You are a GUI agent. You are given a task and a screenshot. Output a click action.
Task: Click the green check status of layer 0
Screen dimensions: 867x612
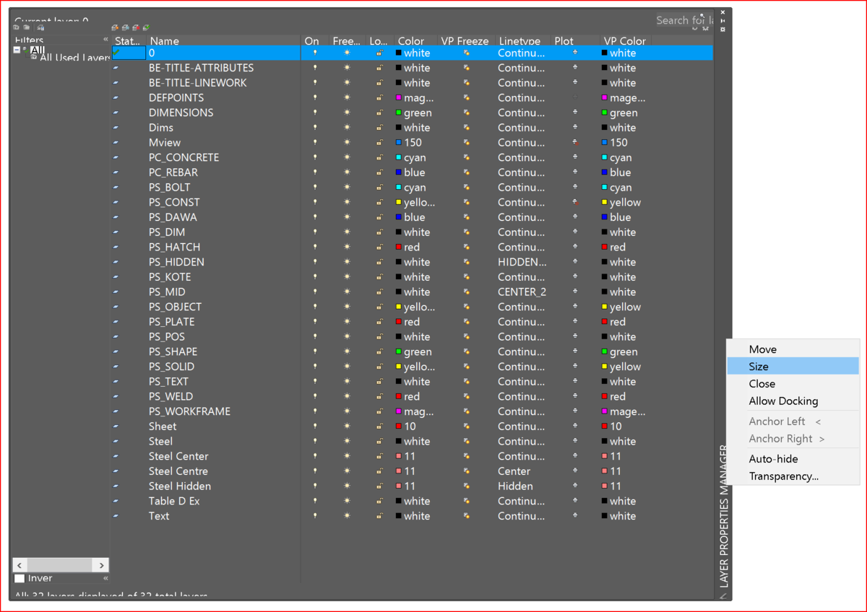point(116,53)
